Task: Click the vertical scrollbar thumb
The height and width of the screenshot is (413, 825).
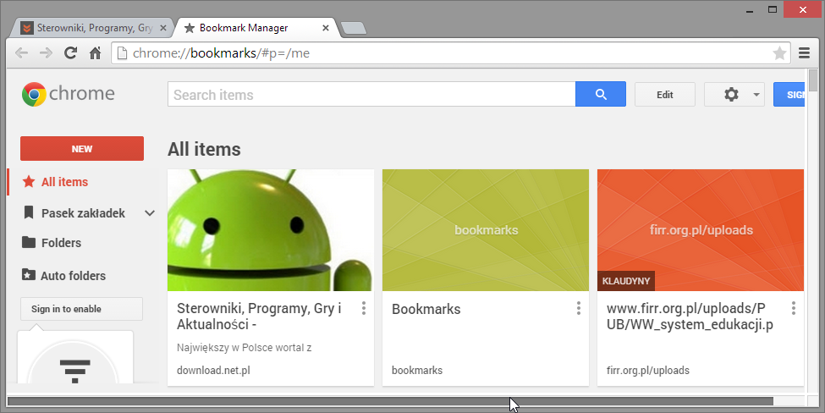Action: pos(813,80)
